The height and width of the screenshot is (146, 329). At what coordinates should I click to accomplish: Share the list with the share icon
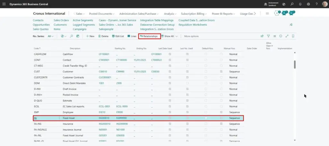[262, 36]
